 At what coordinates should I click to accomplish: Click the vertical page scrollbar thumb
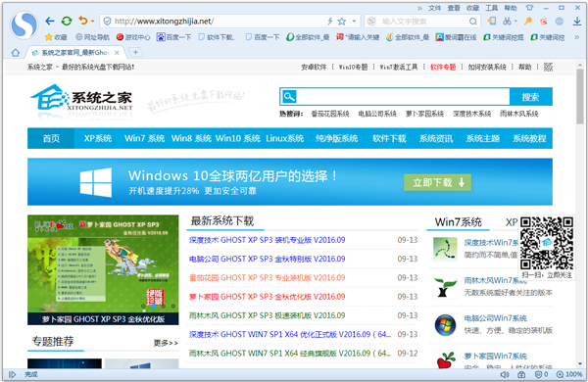click(x=580, y=96)
